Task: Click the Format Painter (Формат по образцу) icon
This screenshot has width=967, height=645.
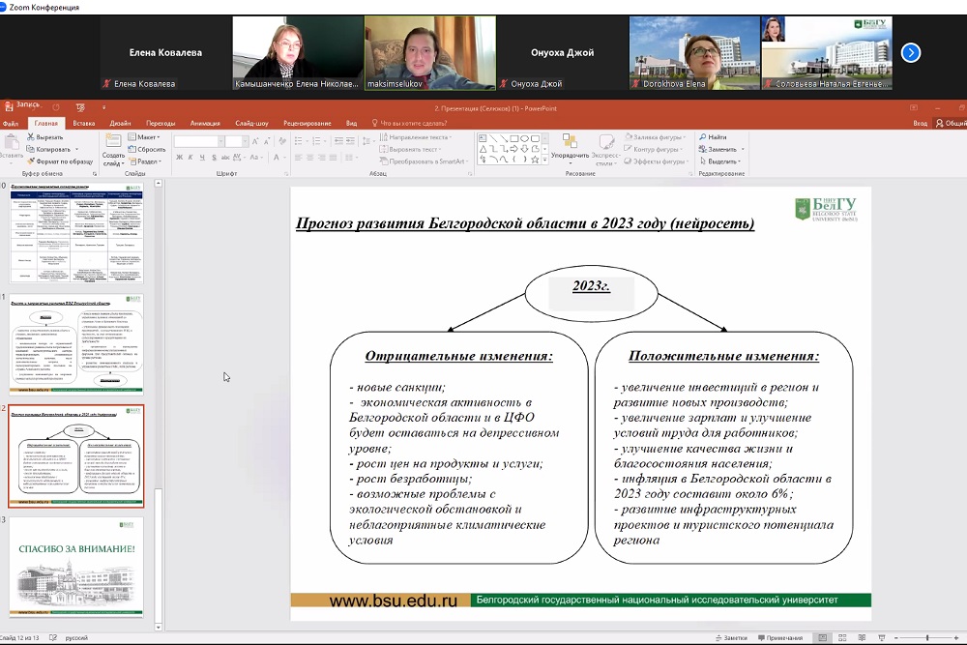Action: (30, 161)
